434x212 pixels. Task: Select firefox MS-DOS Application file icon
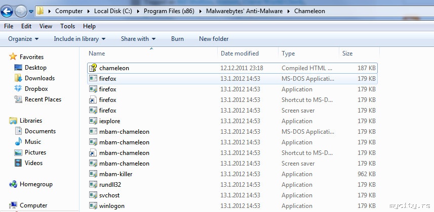click(93, 79)
